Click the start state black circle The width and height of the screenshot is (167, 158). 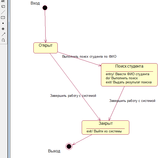point(45,8)
